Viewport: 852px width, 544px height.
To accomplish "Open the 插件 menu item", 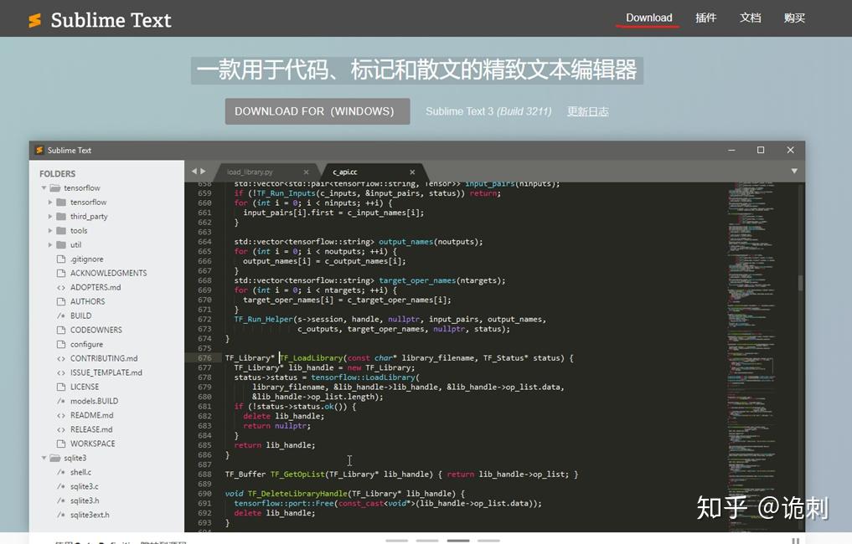I will point(706,18).
